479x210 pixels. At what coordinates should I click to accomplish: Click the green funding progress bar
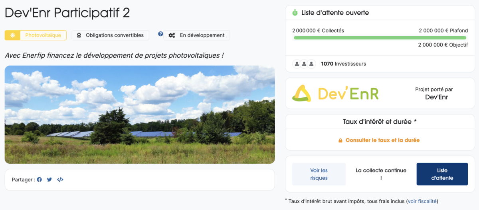point(380,38)
